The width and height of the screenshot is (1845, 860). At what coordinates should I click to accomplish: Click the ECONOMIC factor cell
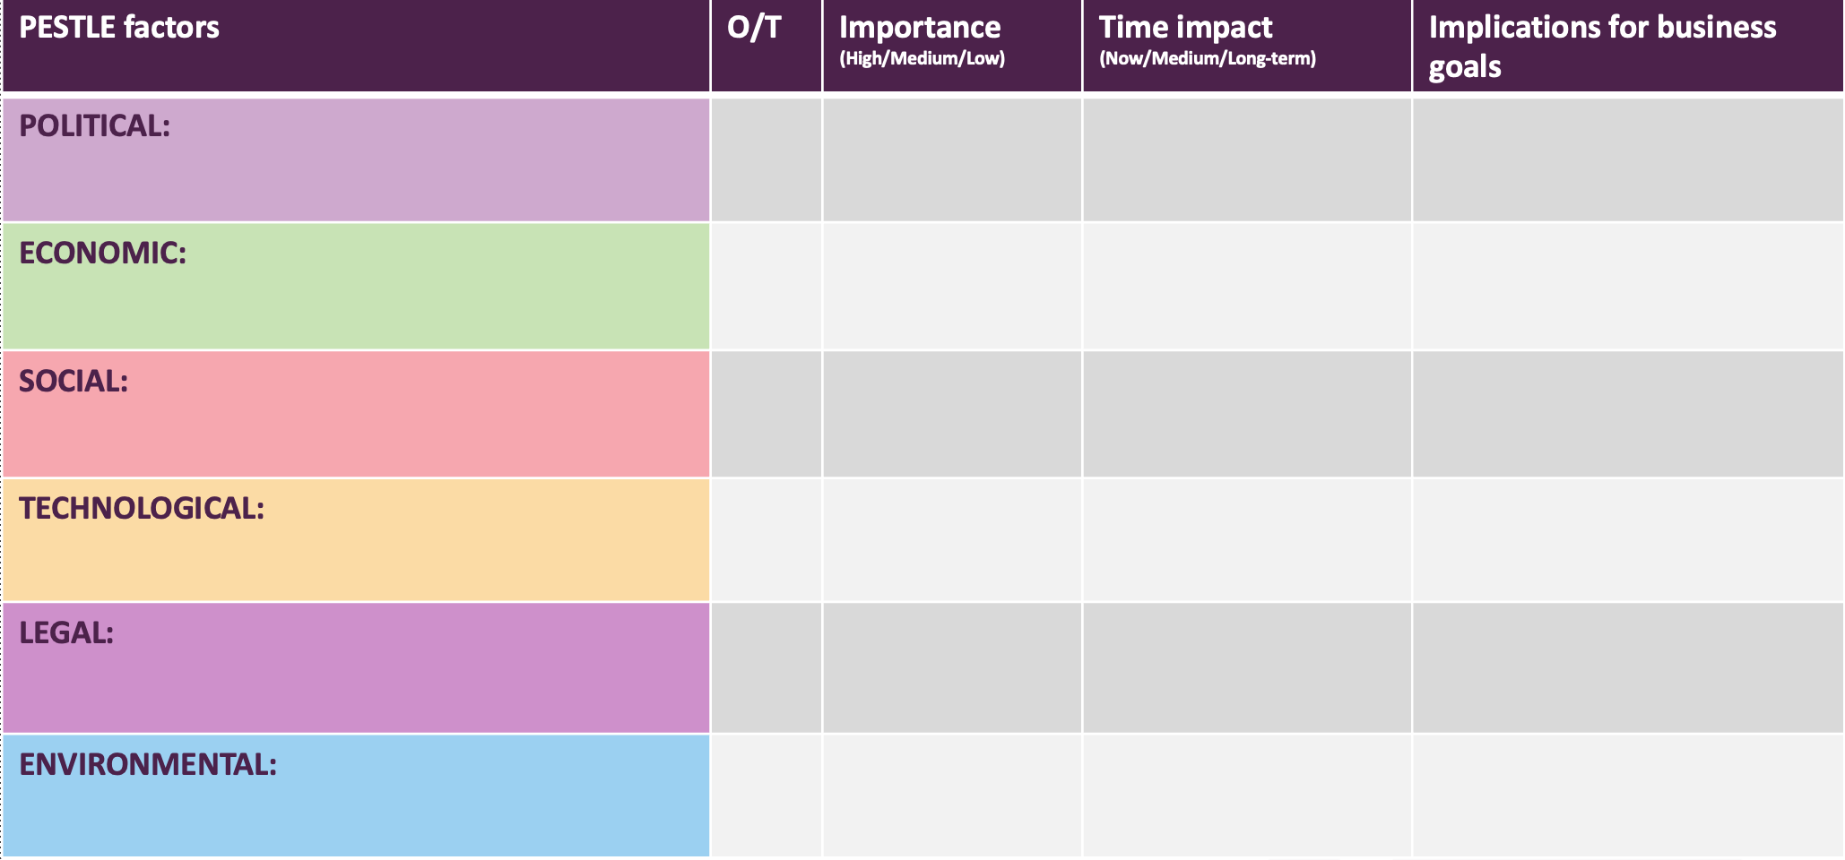coord(356,286)
